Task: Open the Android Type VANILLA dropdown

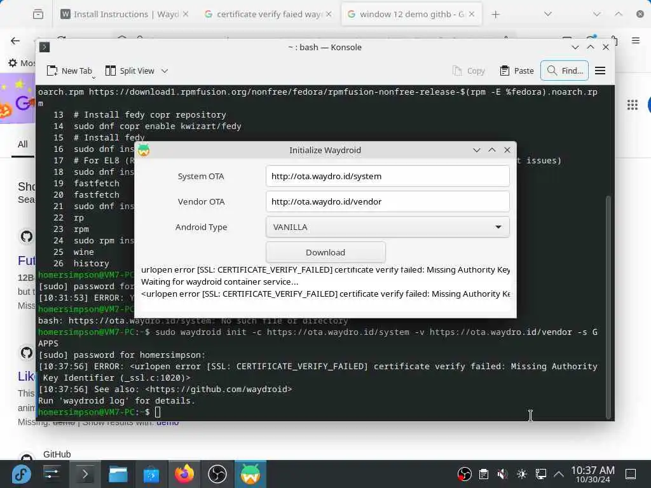Action: click(x=387, y=227)
